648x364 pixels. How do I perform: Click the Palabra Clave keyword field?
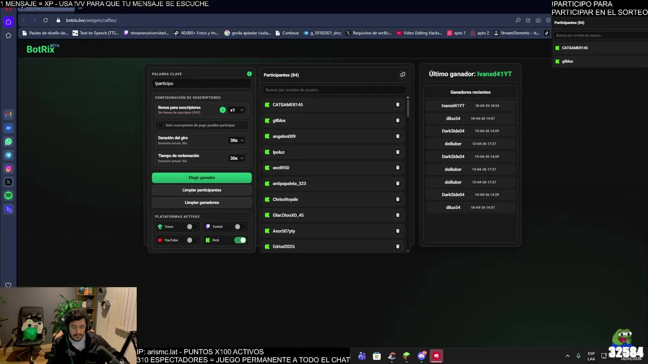pos(201,83)
